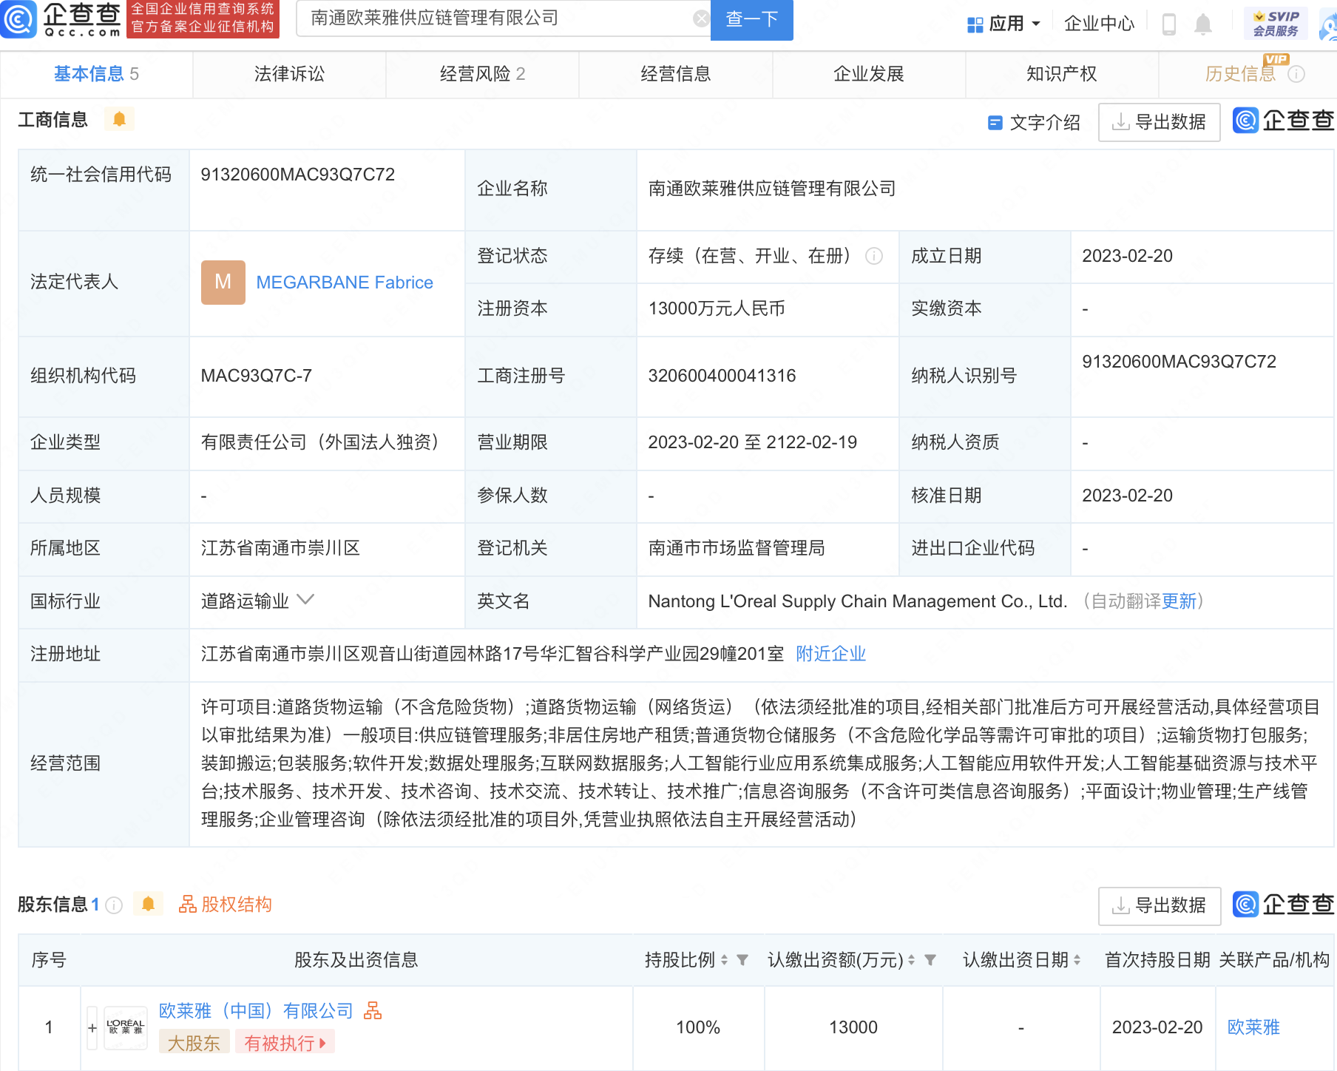Open 欧莱雅 related product link
The height and width of the screenshot is (1071, 1337).
click(1253, 1027)
